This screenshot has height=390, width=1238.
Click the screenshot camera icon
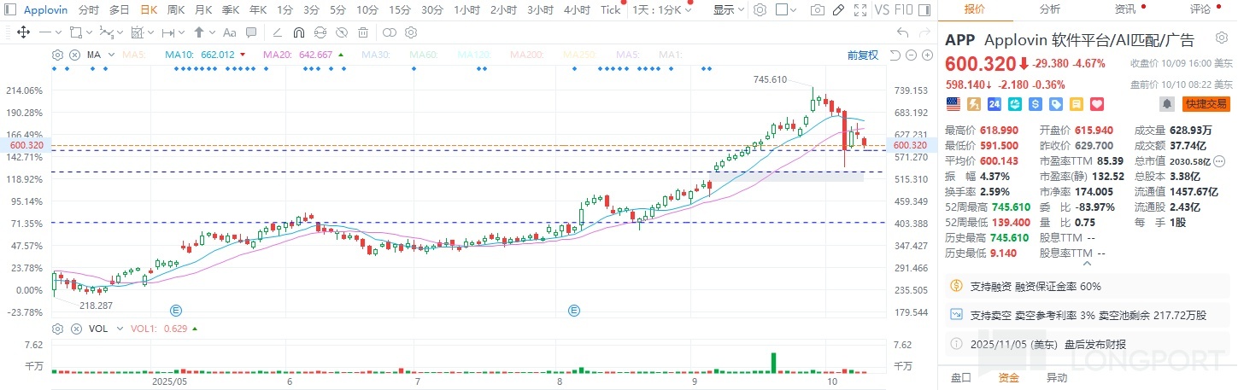pos(818,10)
